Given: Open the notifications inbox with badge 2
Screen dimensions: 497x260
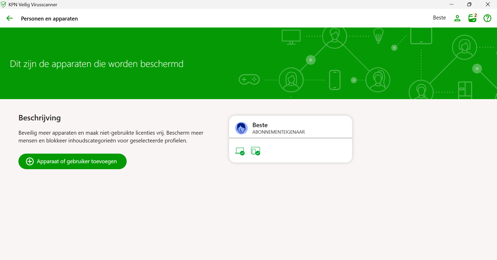Looking at the screenshot, I should [x=472, y=18].
